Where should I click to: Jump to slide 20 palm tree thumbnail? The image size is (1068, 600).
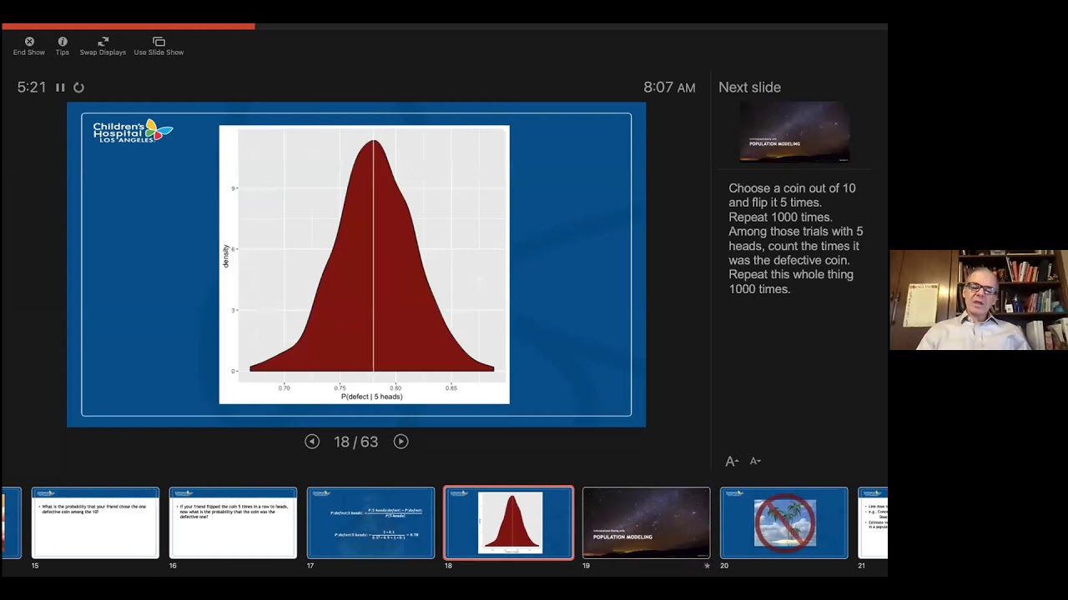[x=783, y=522]
